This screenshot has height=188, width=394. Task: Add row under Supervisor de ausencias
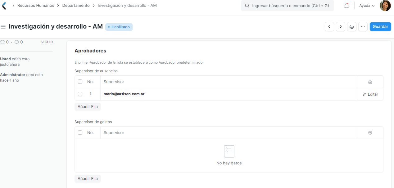88,107
